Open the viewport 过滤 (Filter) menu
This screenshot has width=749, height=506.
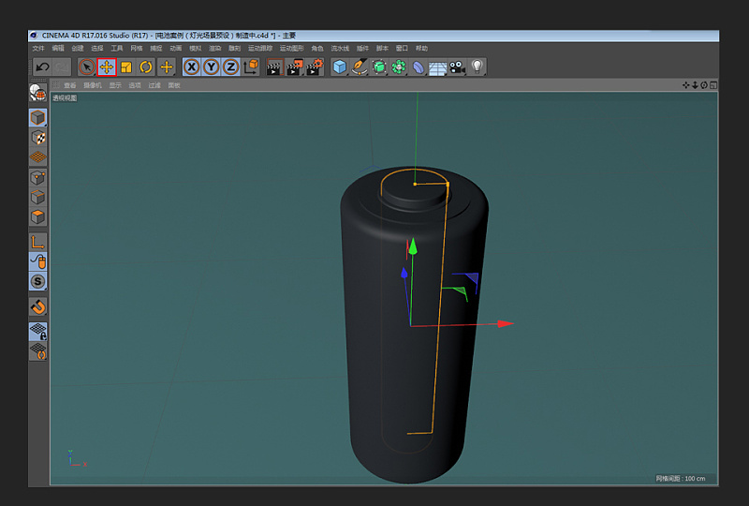click(154, 85)
